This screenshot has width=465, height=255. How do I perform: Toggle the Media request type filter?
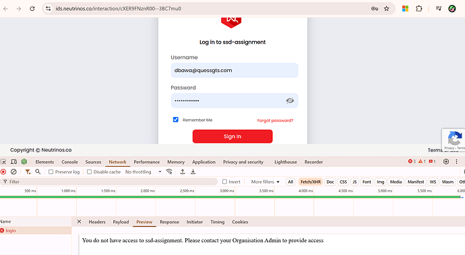(396, 182)
